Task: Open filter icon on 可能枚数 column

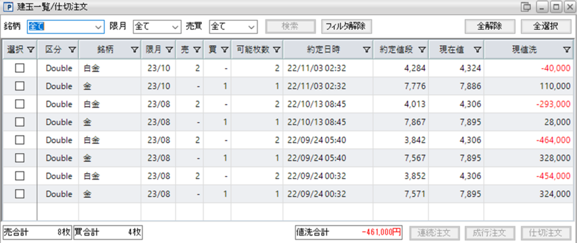Action: pos(277,50)
